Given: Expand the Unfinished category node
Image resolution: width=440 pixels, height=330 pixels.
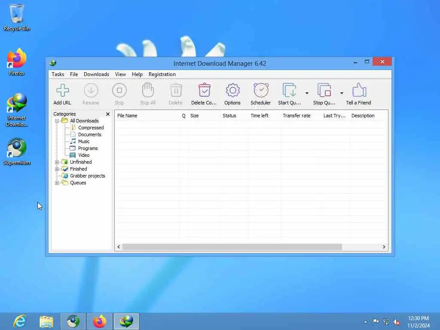Looking at the screenshot, I should [x=57, y=162].
